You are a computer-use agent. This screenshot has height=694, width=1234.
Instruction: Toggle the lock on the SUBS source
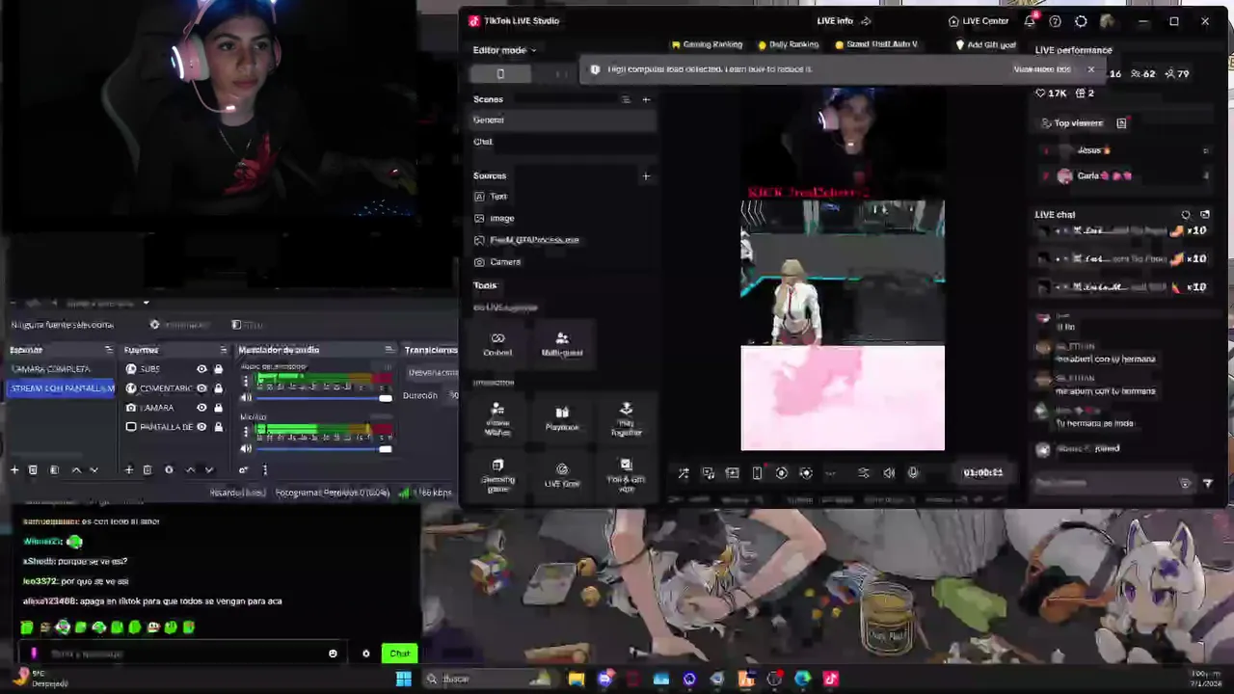[218, 369]
